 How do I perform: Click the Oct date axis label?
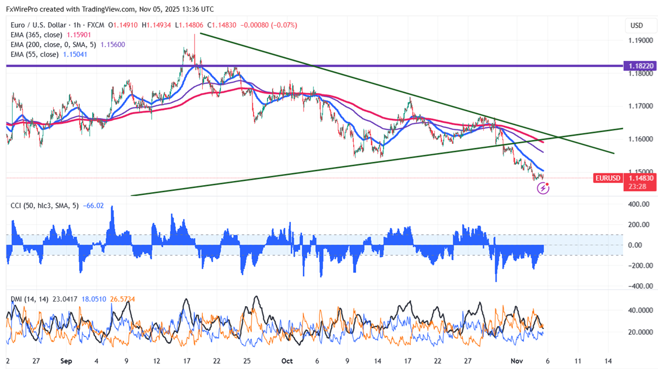tap(287, 361)
